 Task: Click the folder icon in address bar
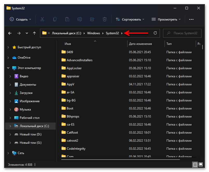click(x=44, y=33)
